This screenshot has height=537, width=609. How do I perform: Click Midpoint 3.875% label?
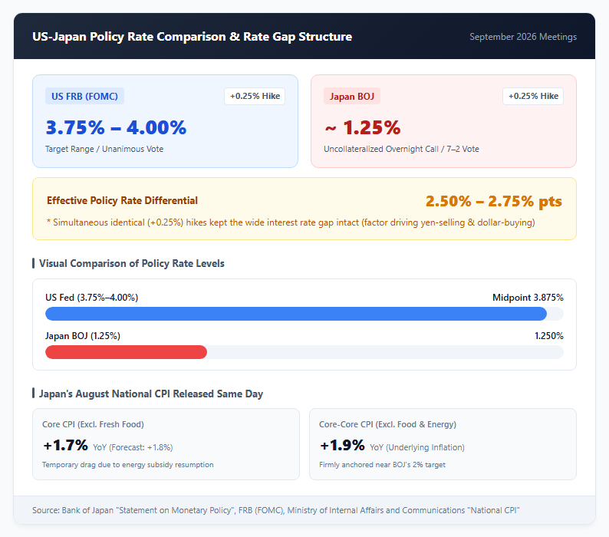(528, 298)
